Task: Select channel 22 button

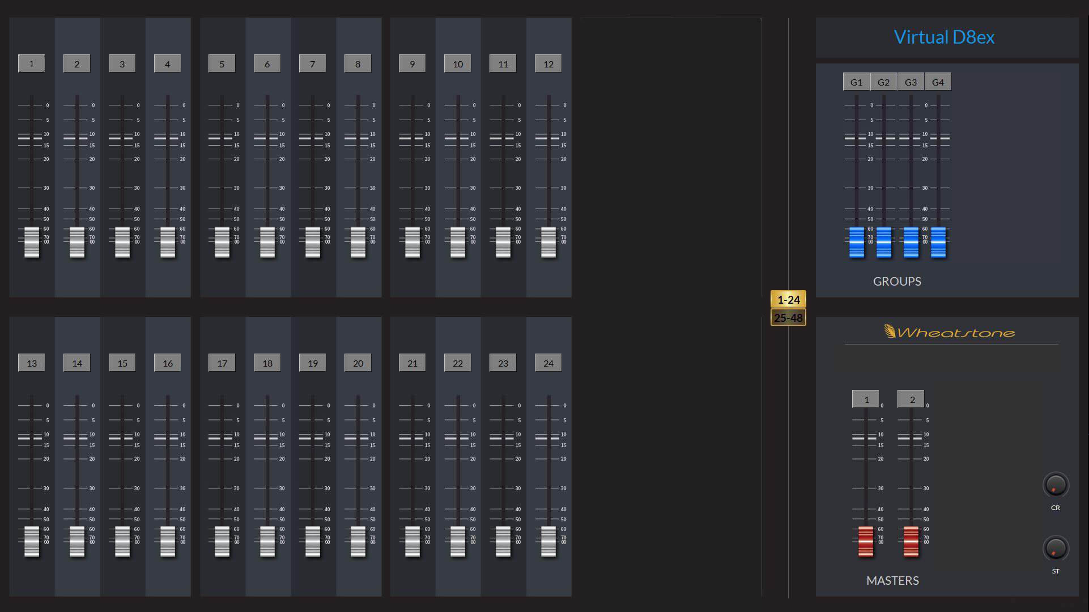Action: pyautogui.click(x=458, y=363)
